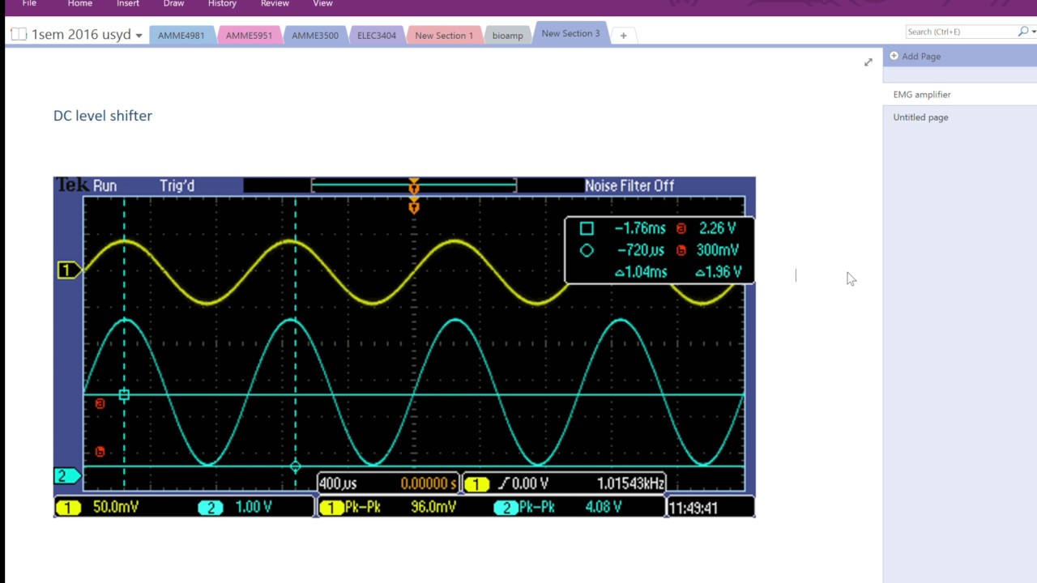The width and height of the screenshot is (1037, 583).
Task: Click the orange trigger position marker
Action: tap(414, 207)
